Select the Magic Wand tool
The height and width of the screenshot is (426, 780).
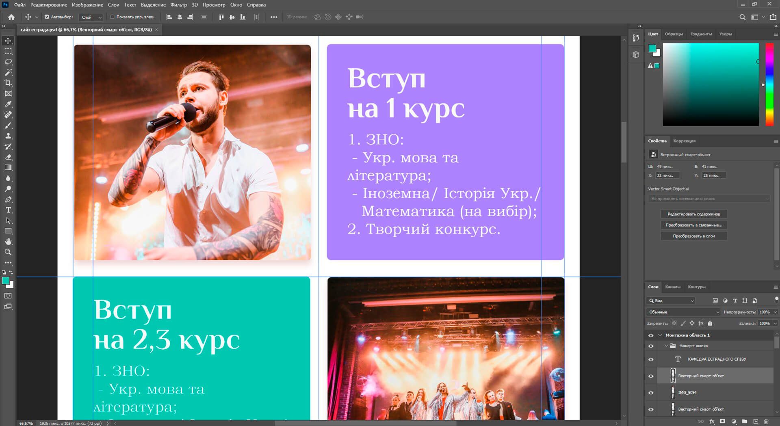tap(8, 72)
